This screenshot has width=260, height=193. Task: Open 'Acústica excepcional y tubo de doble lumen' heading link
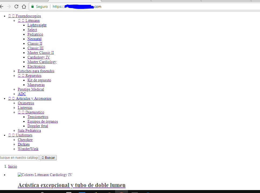click(72, 185)
